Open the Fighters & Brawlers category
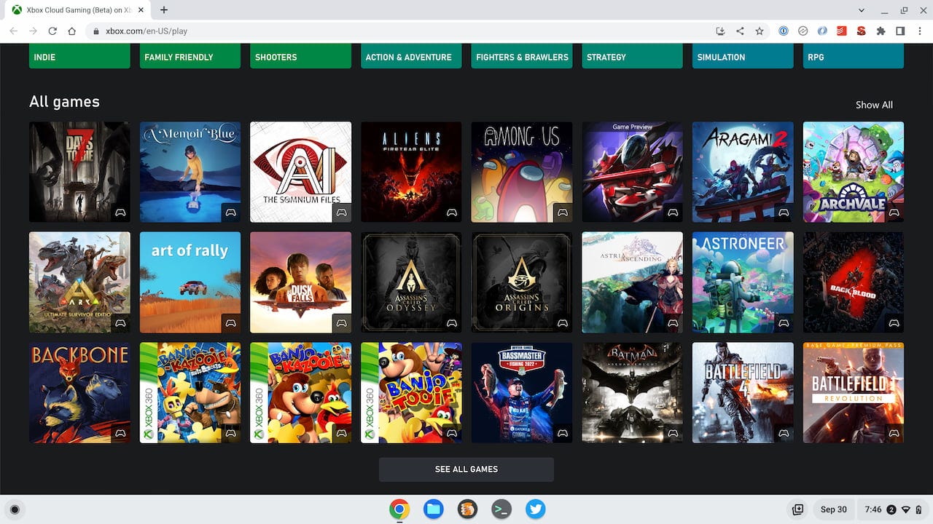Viewport: 933px width, 524px height. [522, 56]
